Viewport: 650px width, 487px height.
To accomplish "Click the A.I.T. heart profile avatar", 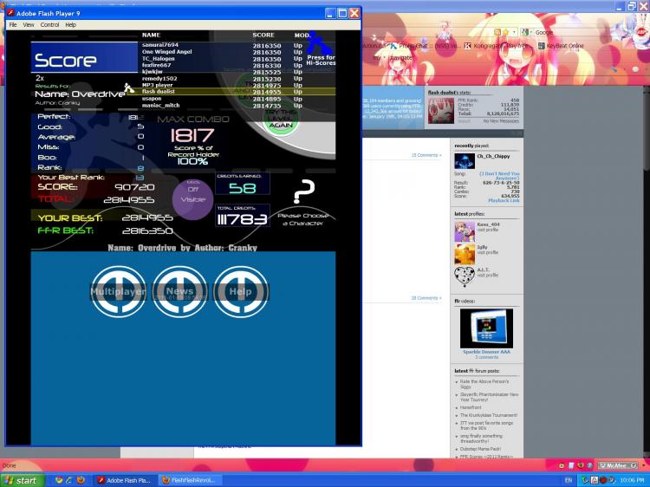I will pyautogui.click(x=465, y=276).
